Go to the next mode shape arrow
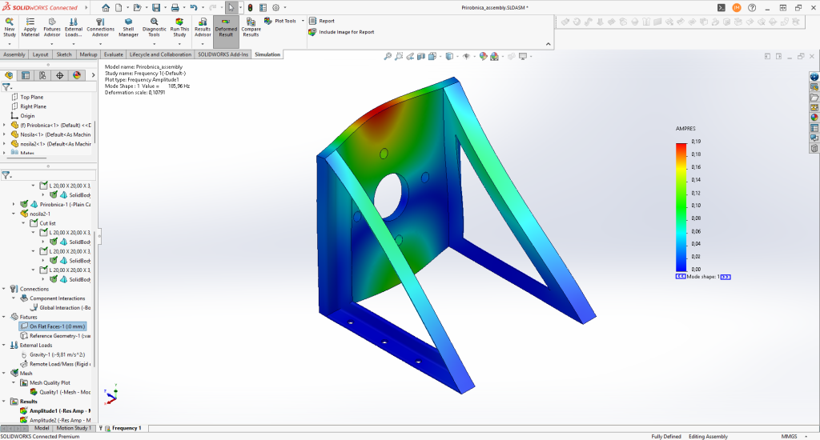 coord(726,277)
